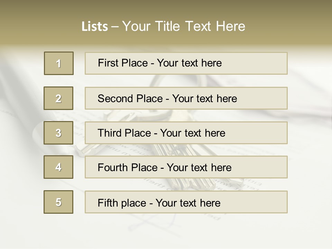Click the slide title text
Screen dimensions: 332x249
click(163, 26)
